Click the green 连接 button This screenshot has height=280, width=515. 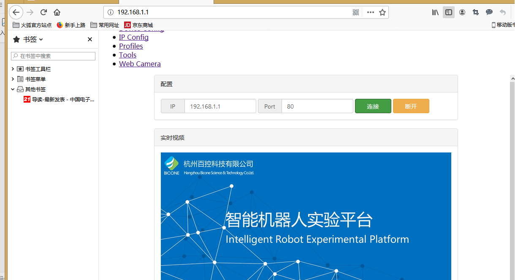373,106
